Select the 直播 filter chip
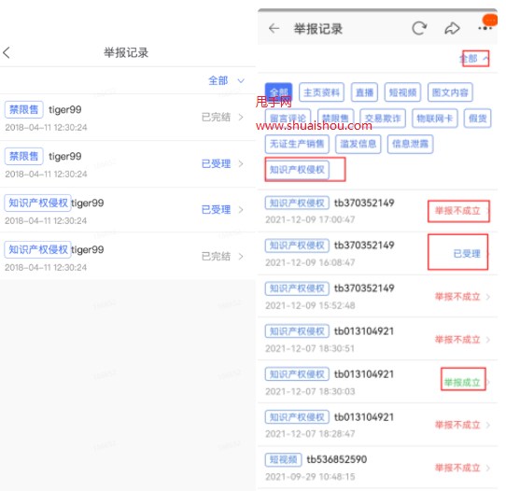Image resolution: width=506 pixels, height=491 pixels. (364, 92)
